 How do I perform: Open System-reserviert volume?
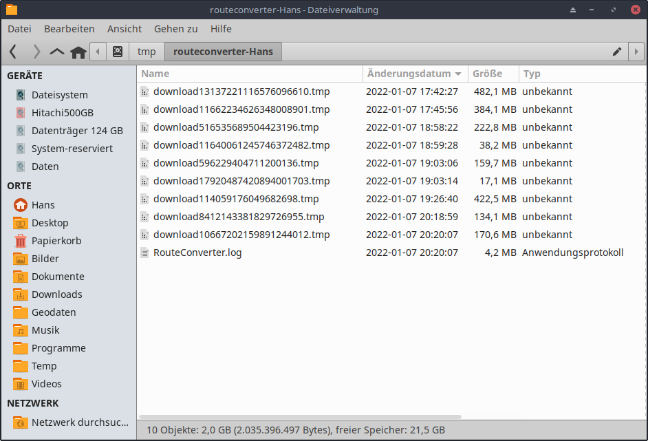(72, 149)
